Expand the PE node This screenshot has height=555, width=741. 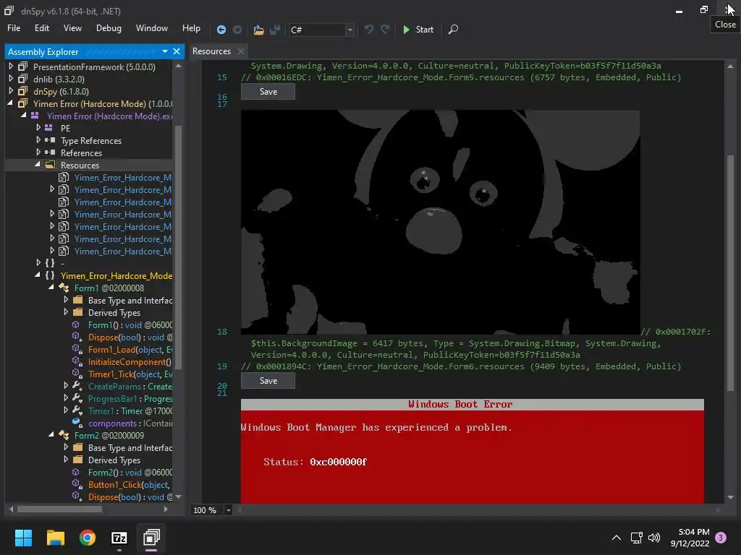[x=38, y=128]
